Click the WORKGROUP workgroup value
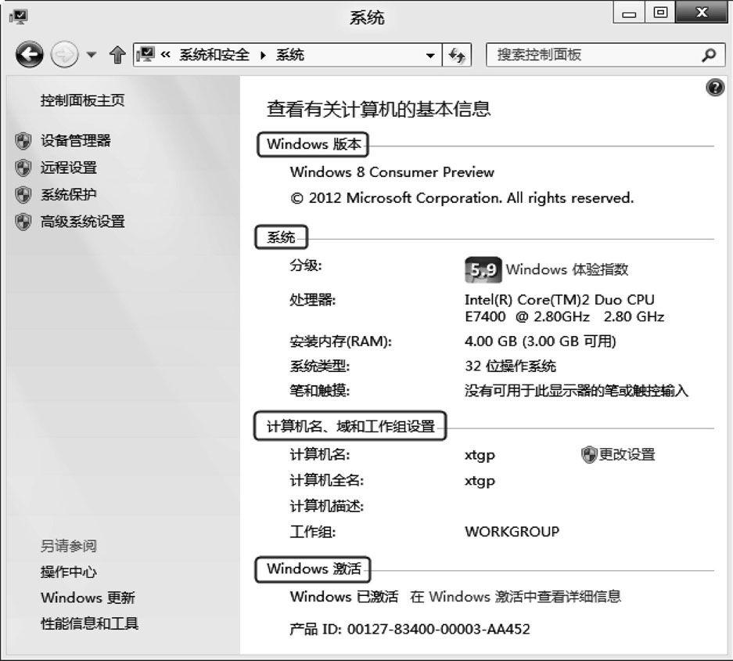Viewport: 733px width, 661px height. point(512,532)
